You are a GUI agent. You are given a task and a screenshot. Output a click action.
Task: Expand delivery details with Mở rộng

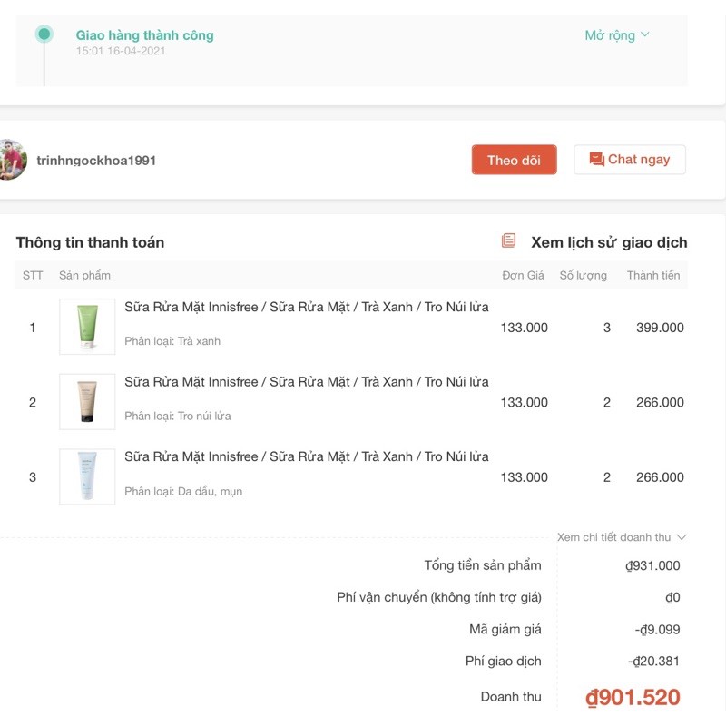point(610,35)
